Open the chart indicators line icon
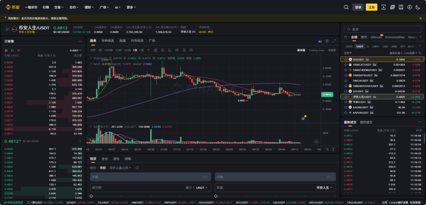The height and width of the screenshot is (205, 426). (170, 50)
